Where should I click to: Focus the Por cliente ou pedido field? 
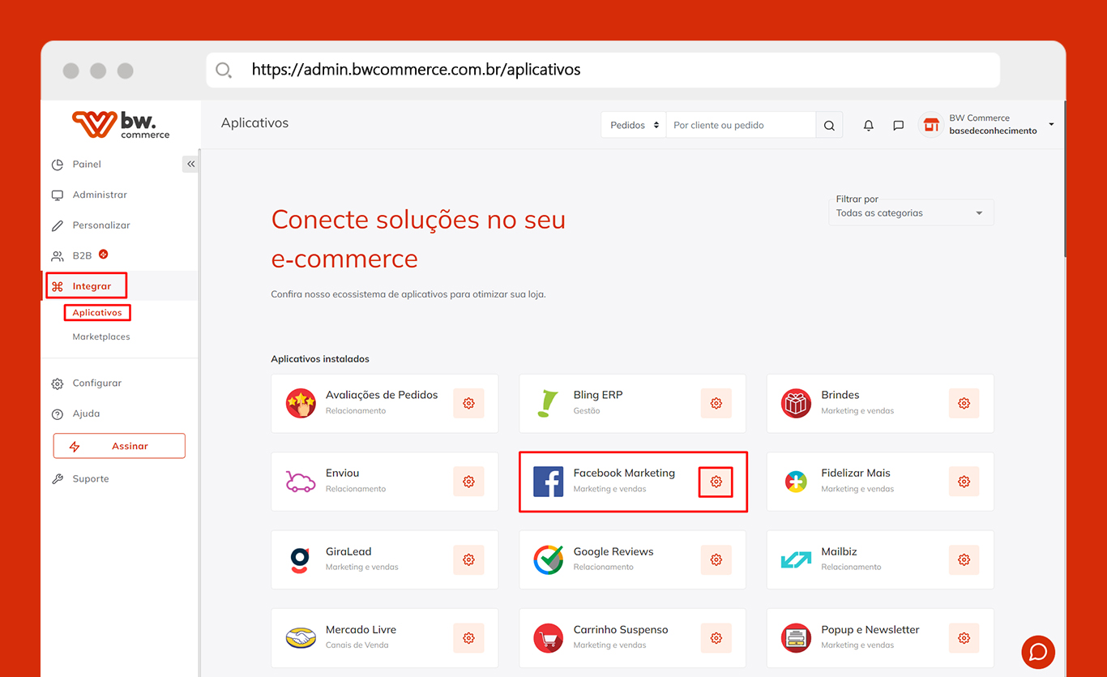tap(741, 126)
